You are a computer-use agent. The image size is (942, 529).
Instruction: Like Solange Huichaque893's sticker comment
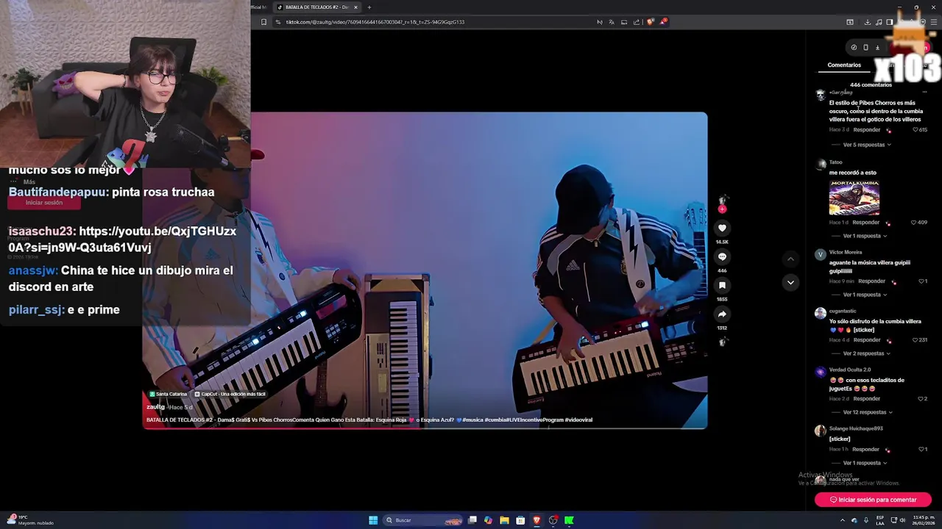click(921, 449)
